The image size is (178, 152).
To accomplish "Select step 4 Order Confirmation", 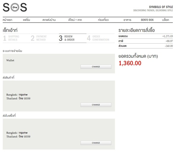I will point(101,38).
